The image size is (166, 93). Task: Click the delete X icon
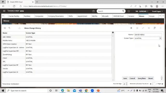pyautogui.click(x=149, y=28)
